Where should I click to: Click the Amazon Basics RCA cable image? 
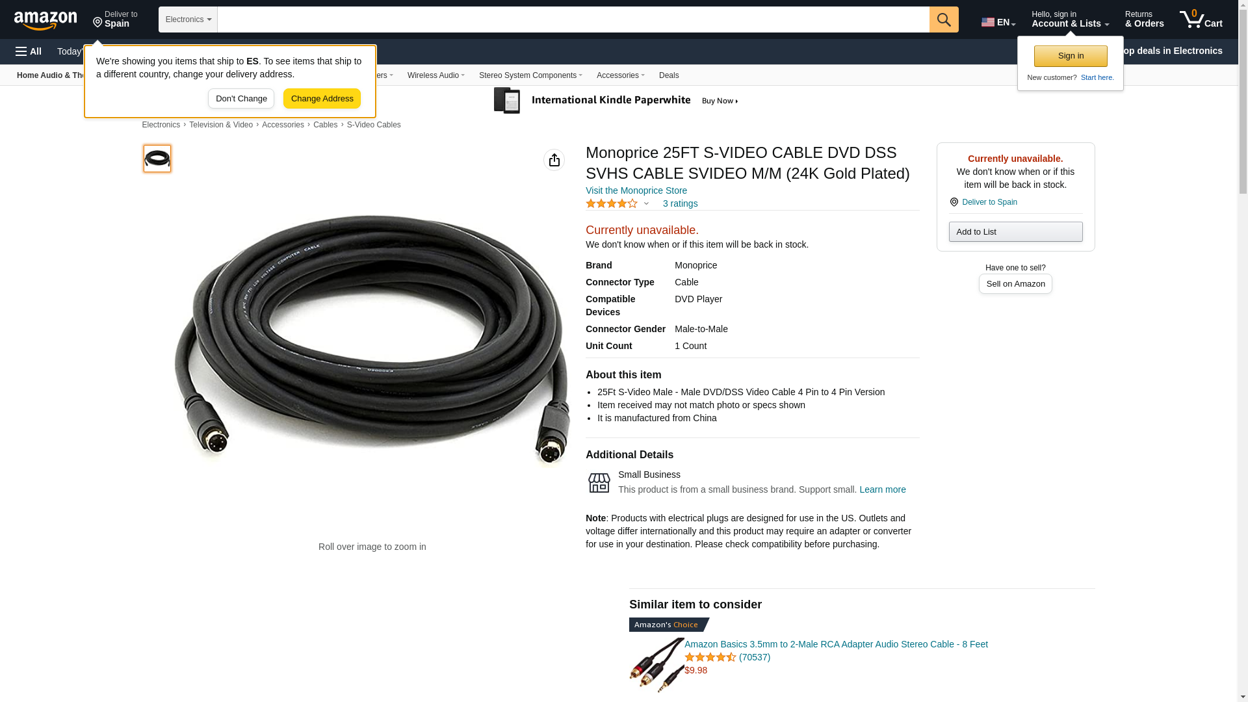pos(656,664)
